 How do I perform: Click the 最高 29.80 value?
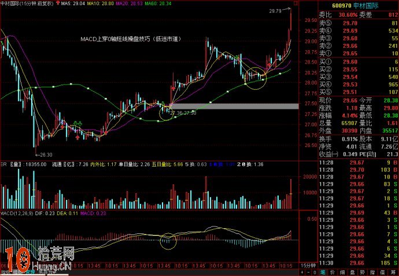(x=391, y=108)
